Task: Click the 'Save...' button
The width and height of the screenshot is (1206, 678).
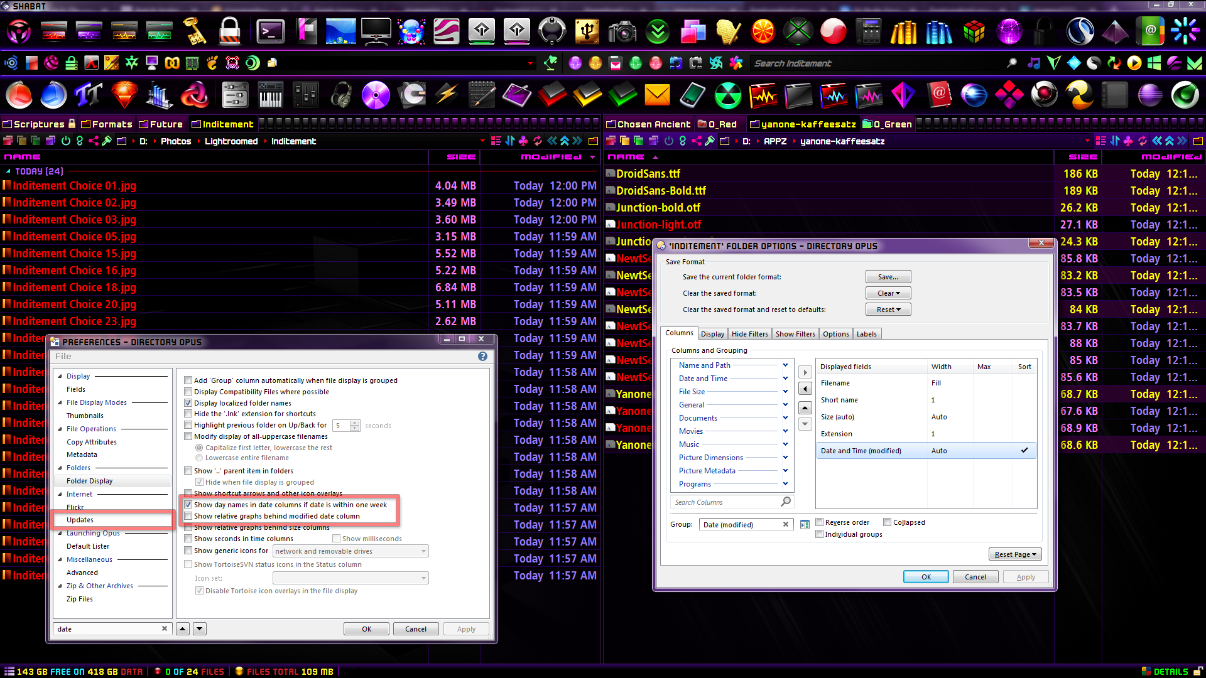Action: click(x=888, y=277)
